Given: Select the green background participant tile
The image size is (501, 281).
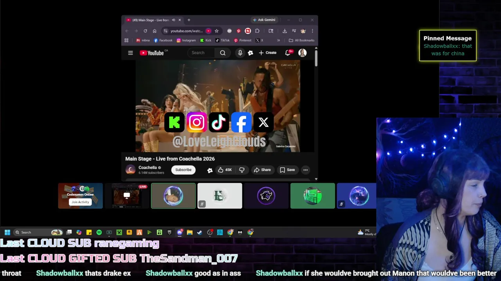Looking at the screenshot, I should [x=313, y=196].
